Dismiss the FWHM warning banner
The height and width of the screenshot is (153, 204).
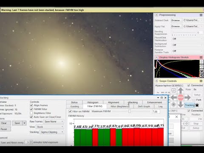[x=203, y=10]
